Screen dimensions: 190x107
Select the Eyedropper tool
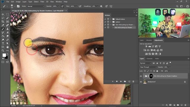[3, 25]
